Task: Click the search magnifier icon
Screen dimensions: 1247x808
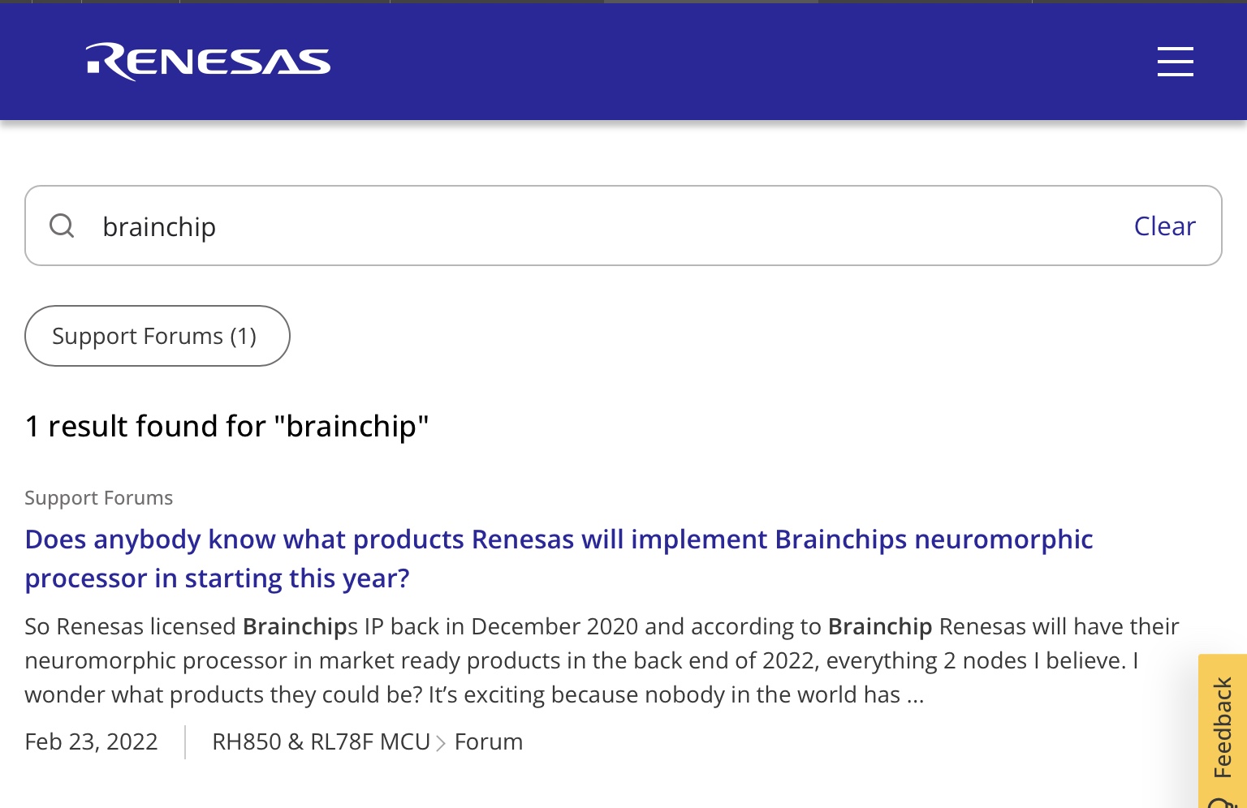Action: [62, 226]
